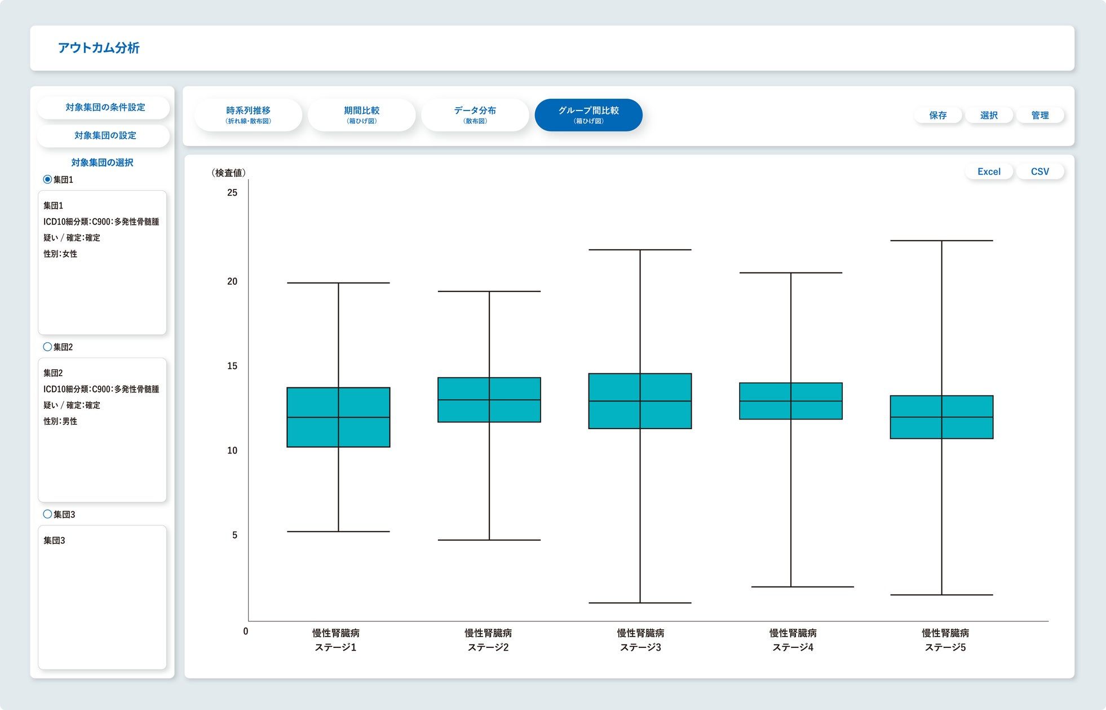The height and width of the screenshot is (710, 1106).
Task: Click the empty 集団3 card
Action: click(x=102, y=597)
